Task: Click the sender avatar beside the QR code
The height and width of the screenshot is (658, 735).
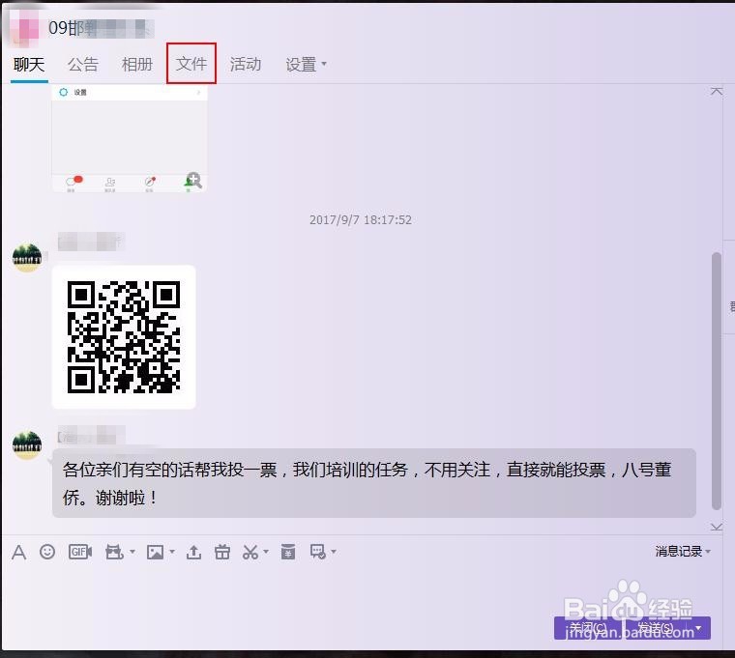Action: point(27,257)
